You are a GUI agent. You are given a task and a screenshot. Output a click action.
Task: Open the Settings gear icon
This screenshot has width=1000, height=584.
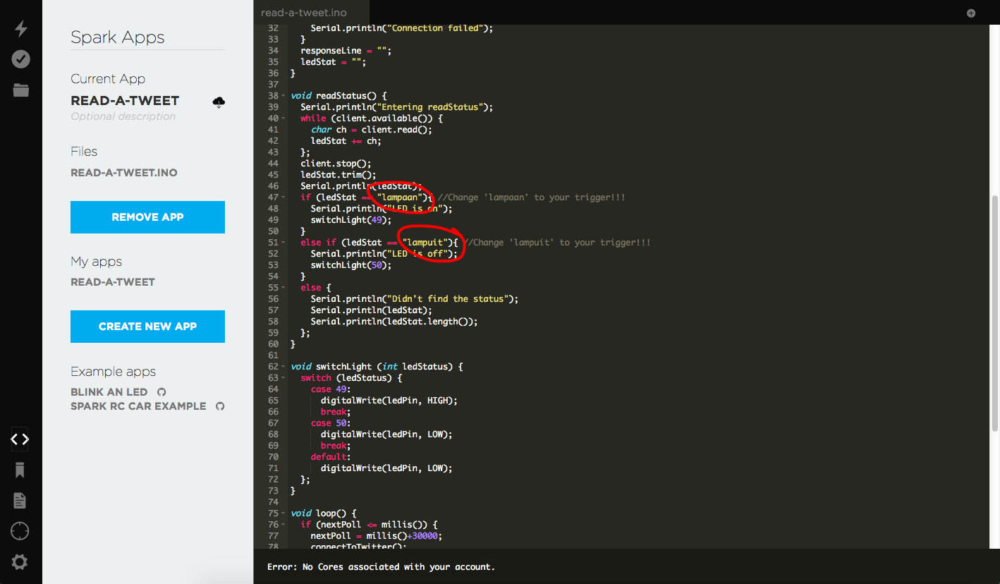pyautogui.click(x=20, y=562)
